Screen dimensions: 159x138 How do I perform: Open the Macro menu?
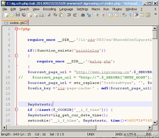coord(96,9)
